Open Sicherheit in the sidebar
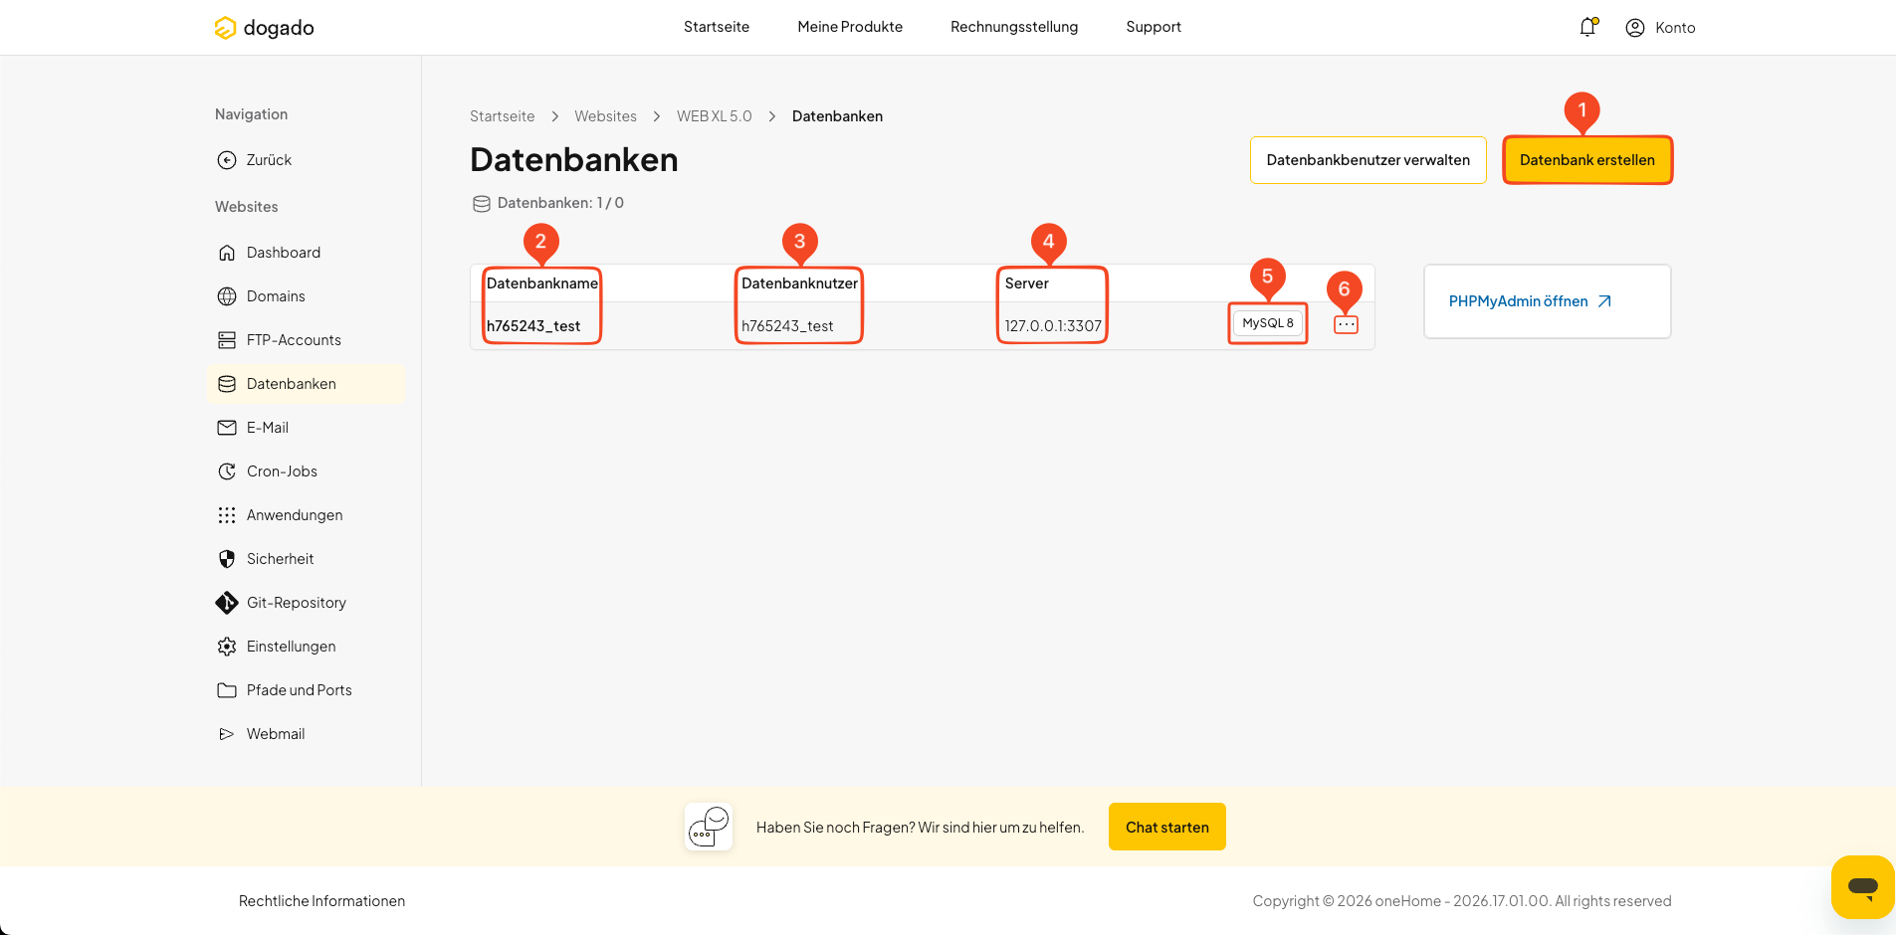The height and width of the screenshot is (935, 1896). (307, 559)
